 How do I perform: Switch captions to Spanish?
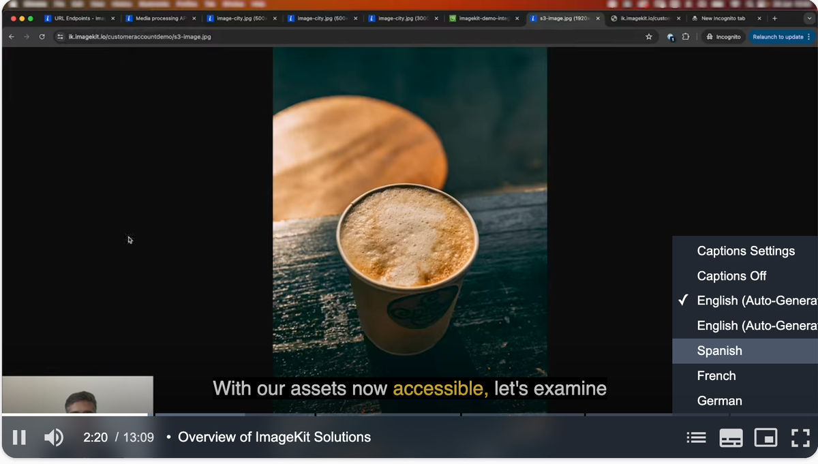(745, 351)
